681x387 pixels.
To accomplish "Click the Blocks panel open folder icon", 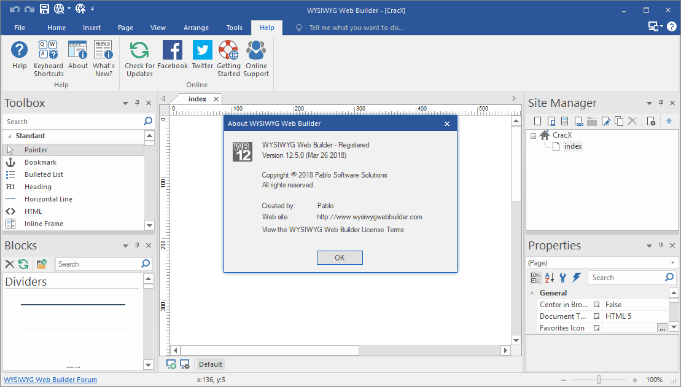I will tap(42, 264).
